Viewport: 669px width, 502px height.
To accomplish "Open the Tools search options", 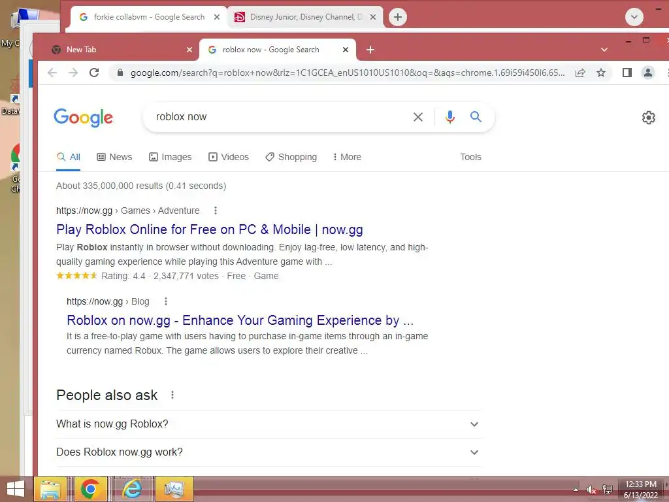I will point(470,157).
